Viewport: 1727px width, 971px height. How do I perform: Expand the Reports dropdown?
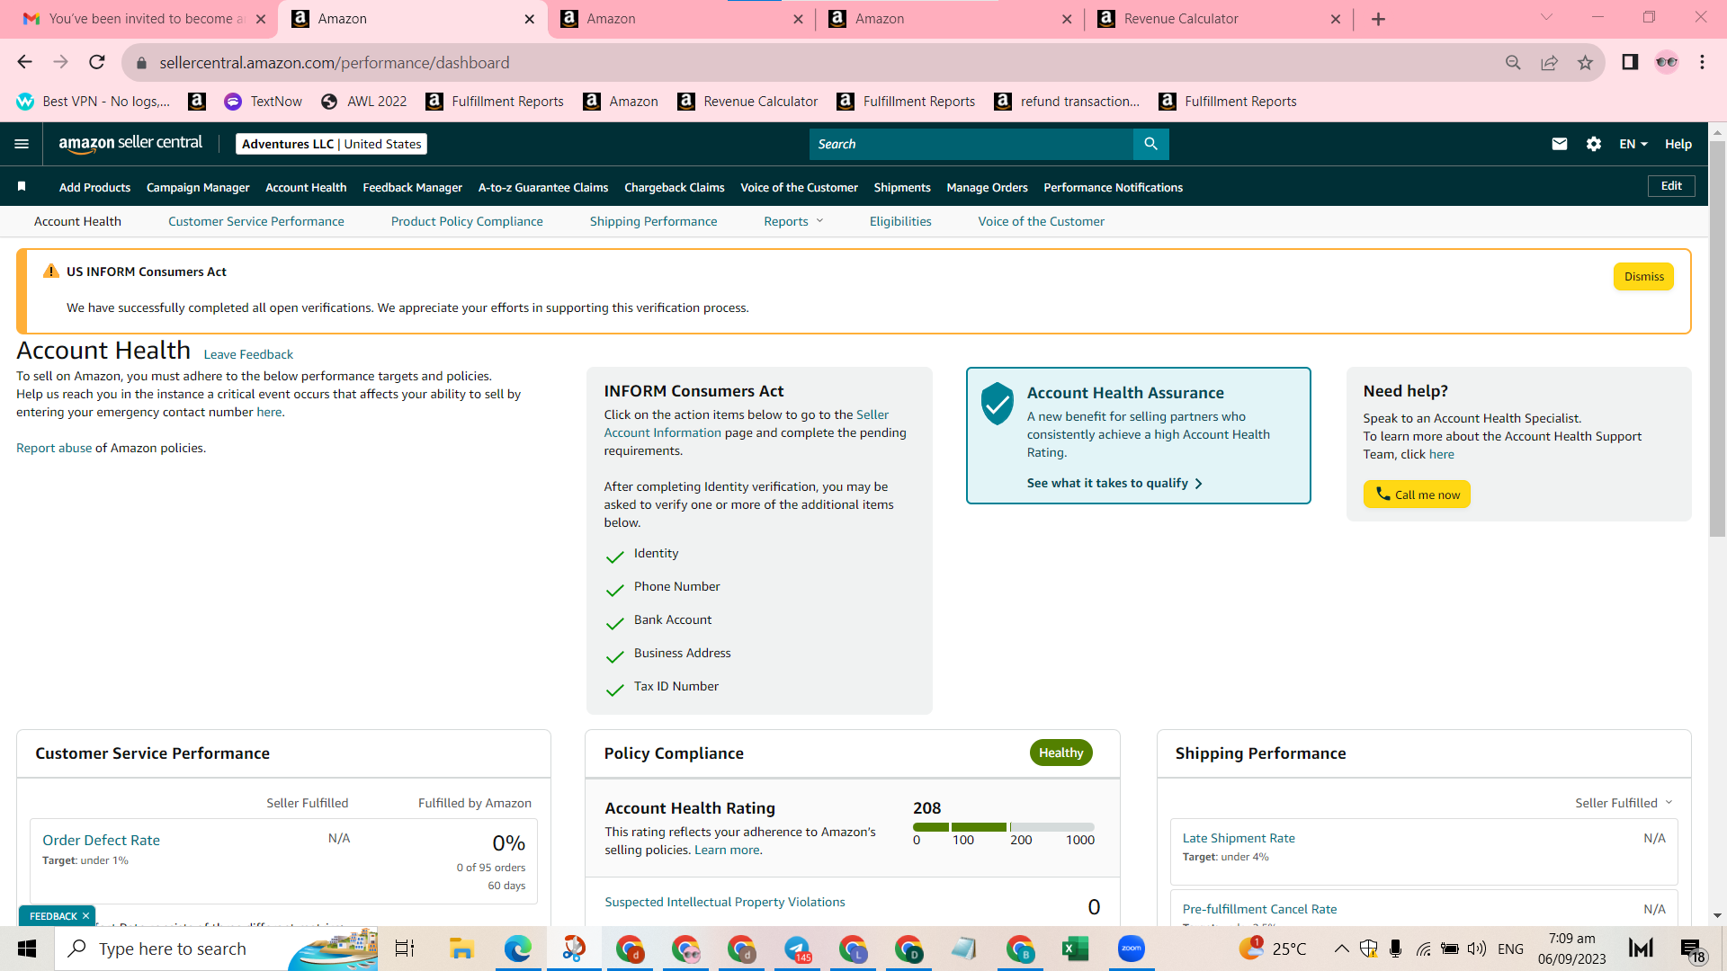[793, 221]
